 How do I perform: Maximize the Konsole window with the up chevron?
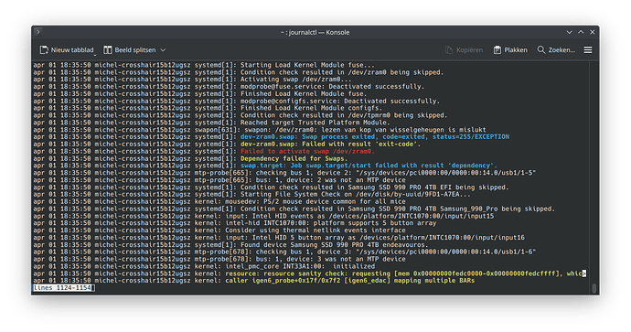(581, 32)
